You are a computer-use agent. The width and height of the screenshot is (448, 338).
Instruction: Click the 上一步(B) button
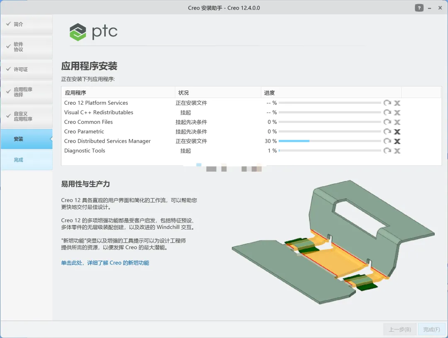(400, 329)
